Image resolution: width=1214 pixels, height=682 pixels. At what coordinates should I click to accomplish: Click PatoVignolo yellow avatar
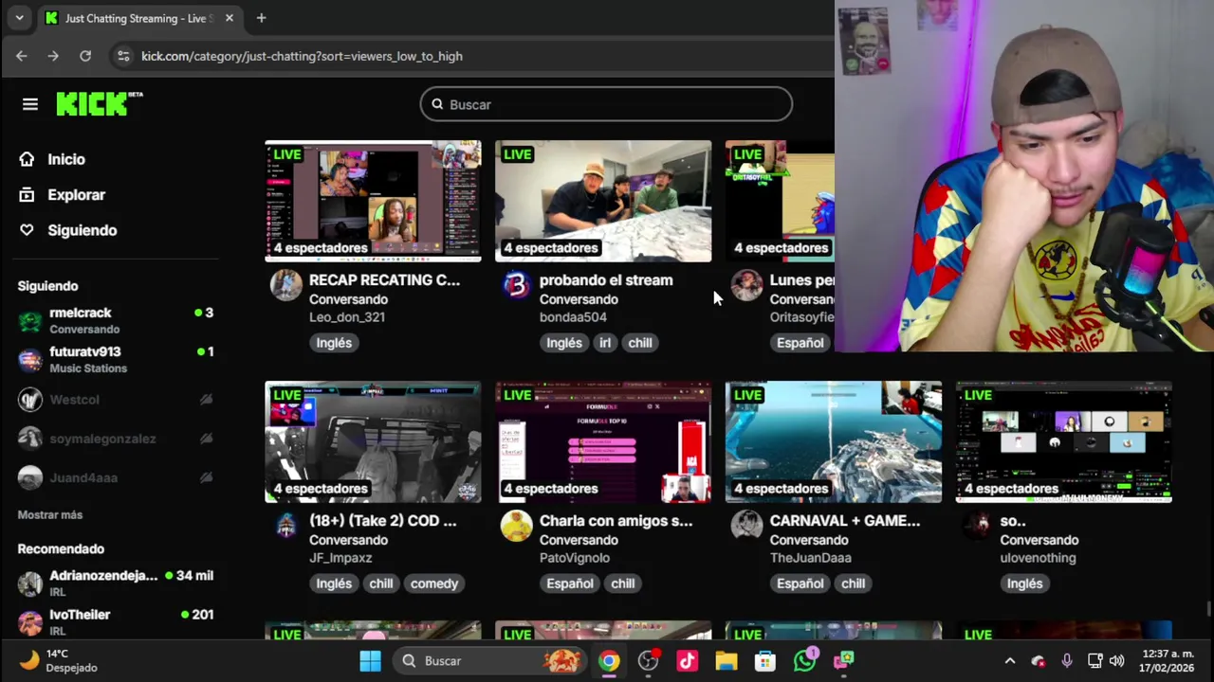(x=516, y=525)
